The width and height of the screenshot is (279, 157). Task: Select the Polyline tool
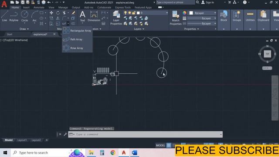14,16
